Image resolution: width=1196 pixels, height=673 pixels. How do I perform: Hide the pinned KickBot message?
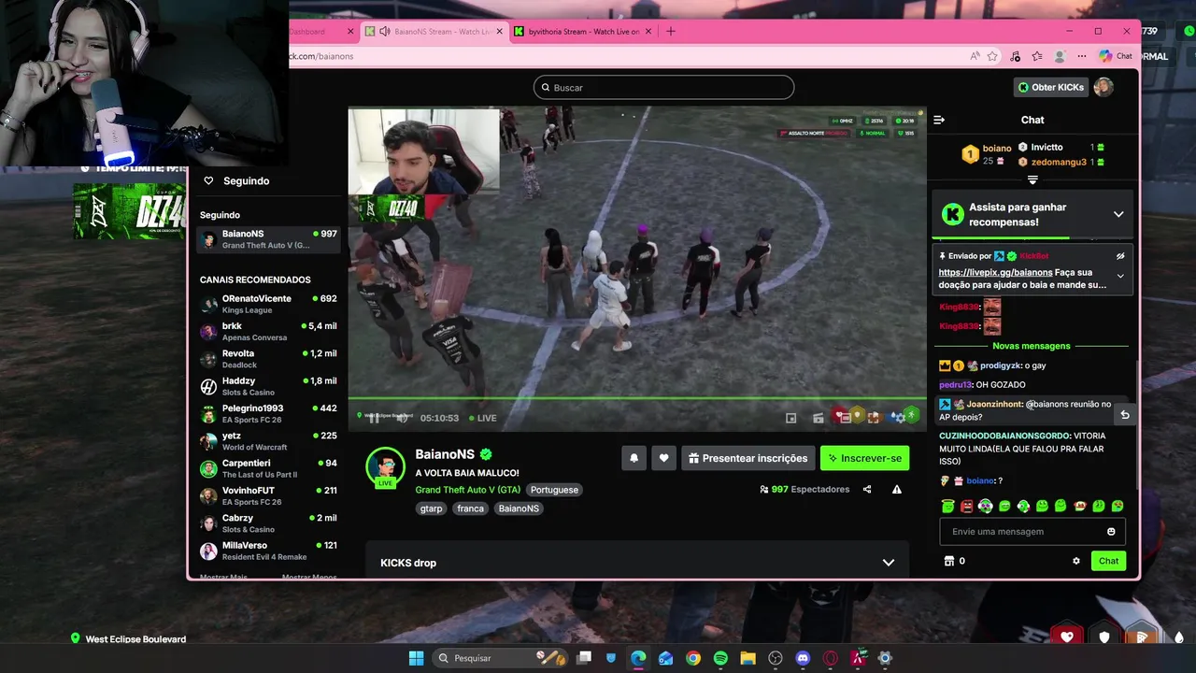tap(1120, 256)
